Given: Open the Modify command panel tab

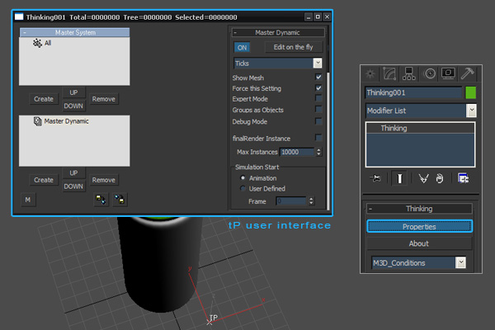Looking at the screenshot, I should click(x=389, y=73).
